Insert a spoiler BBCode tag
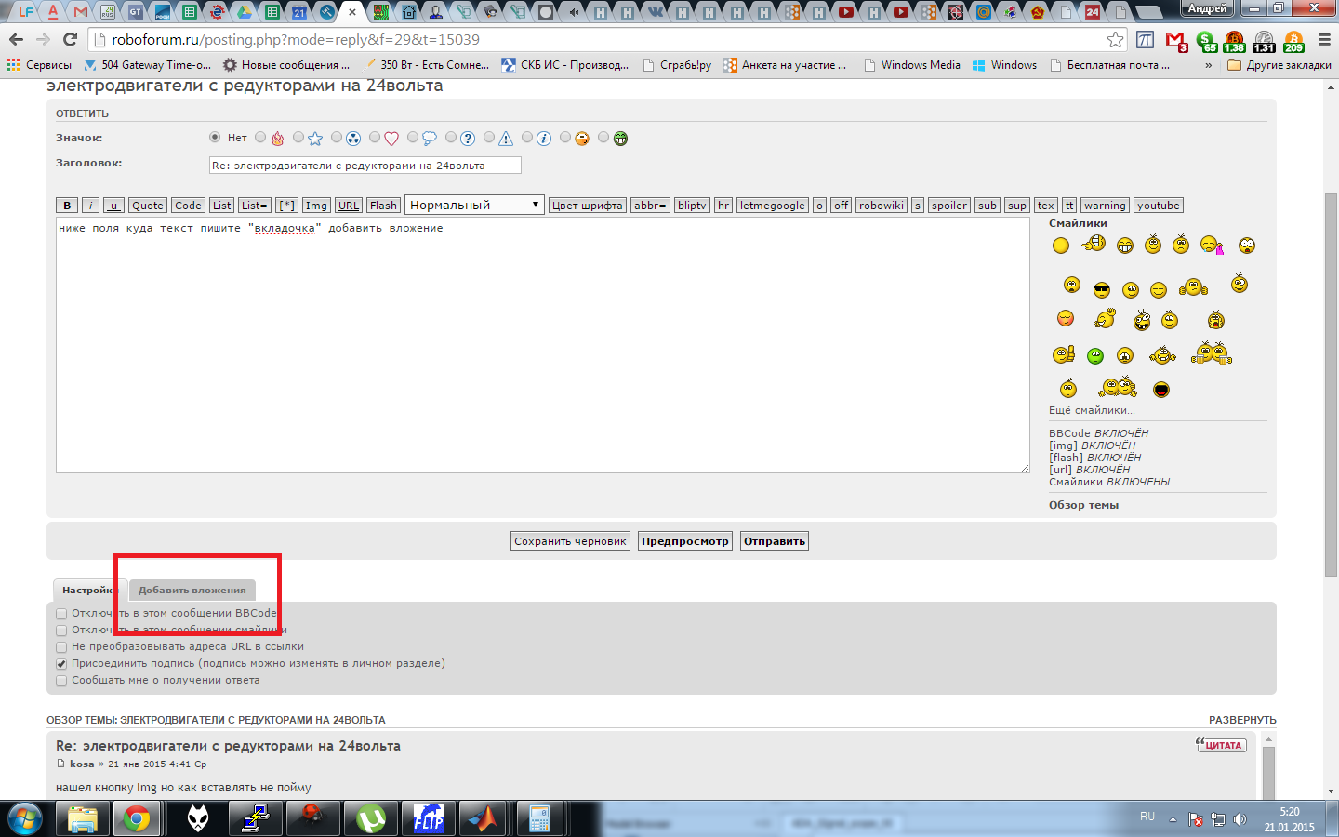Image resolution: width=1339 pixels, height=837 pixels. tap(949, 206)
